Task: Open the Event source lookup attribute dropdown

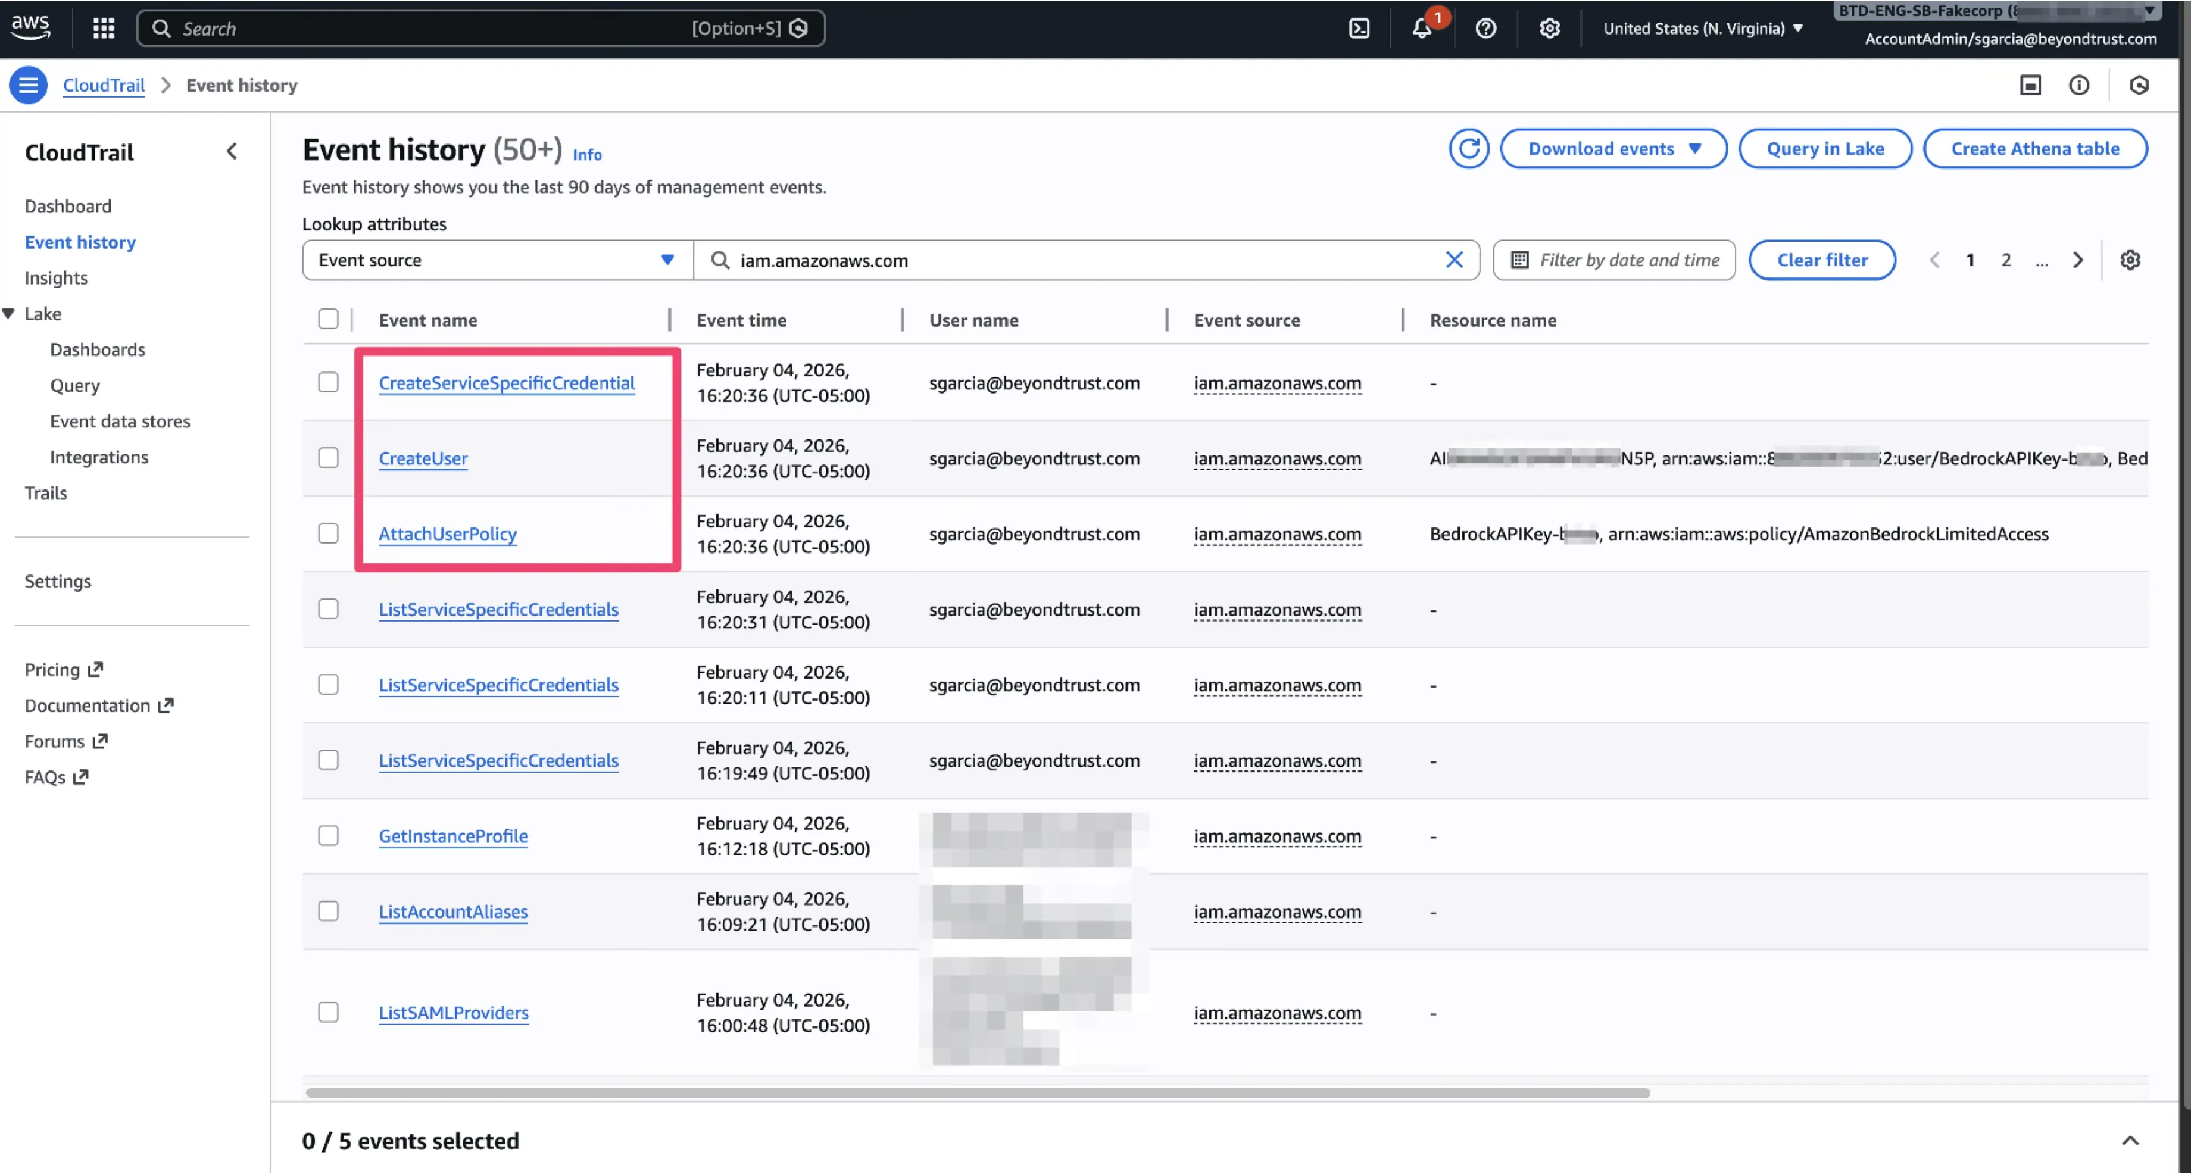Action: [498, 260]
